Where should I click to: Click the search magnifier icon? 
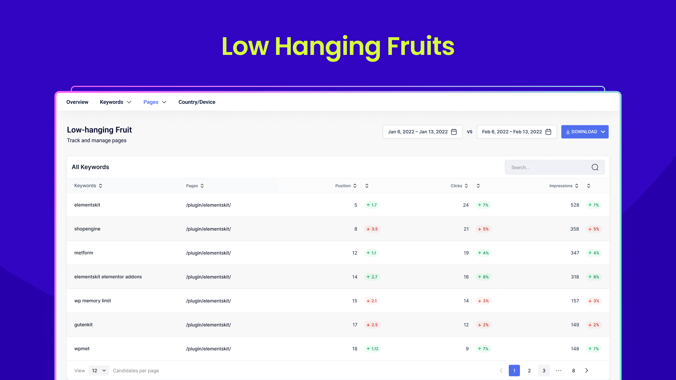pyautogui.click(x=595, y=167)
